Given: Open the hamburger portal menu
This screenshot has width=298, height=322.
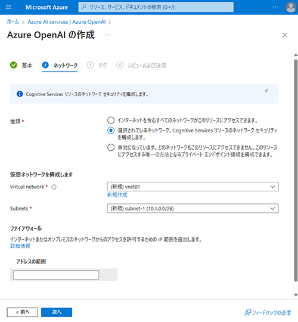Looking at the screenshot, I should [8, 7].
